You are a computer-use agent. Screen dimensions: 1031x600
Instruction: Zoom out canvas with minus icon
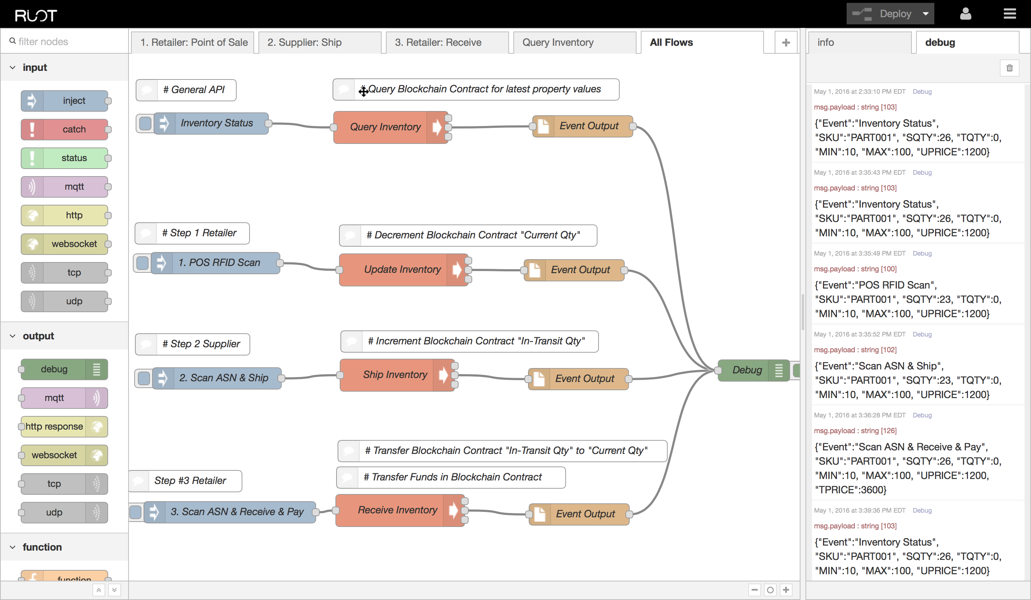coord(754,590)
